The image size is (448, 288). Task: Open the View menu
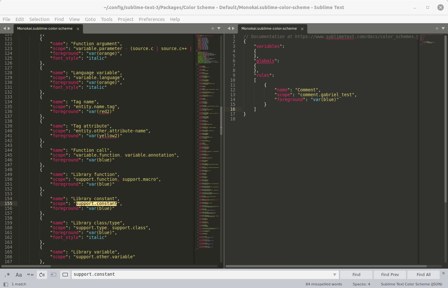point(74,19)
